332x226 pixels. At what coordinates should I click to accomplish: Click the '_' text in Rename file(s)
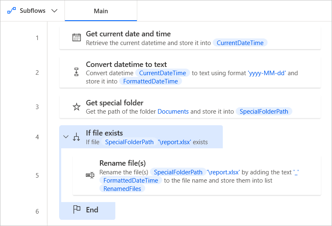click(296, 172)
